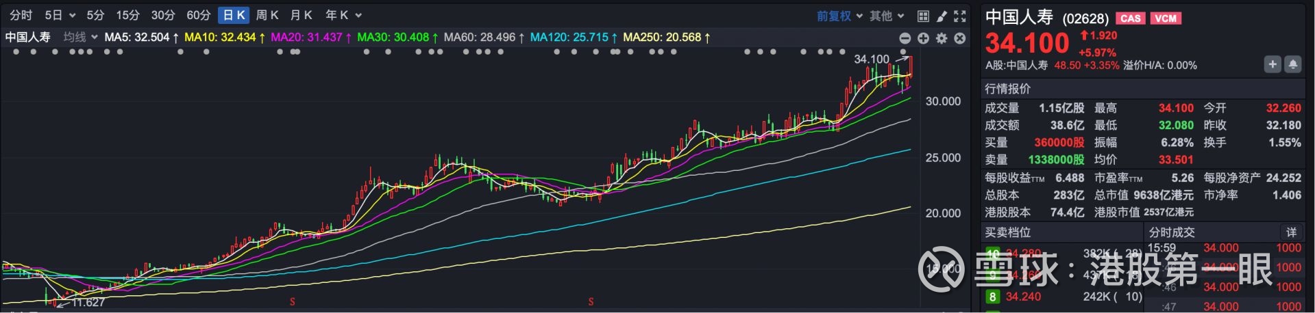Screen dimensions: 1315x313
Task: Click the 每股净资产 value 24.252
Action: tap(1283, 178)
